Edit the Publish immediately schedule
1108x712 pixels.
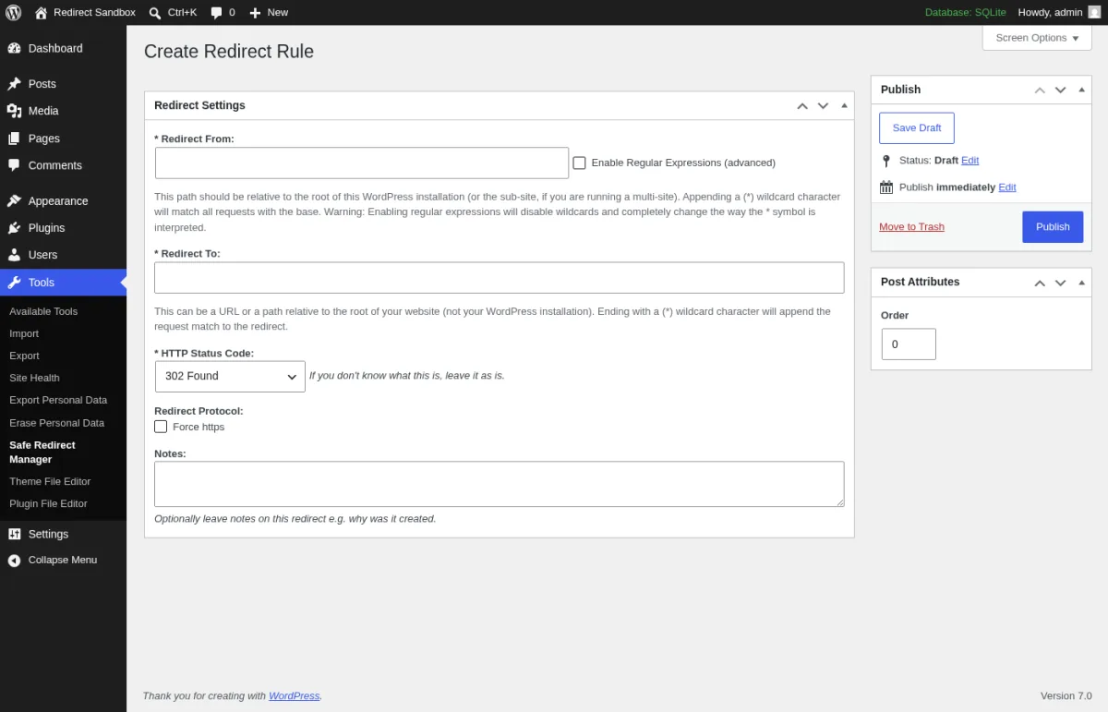click(x=1007, y=187)
